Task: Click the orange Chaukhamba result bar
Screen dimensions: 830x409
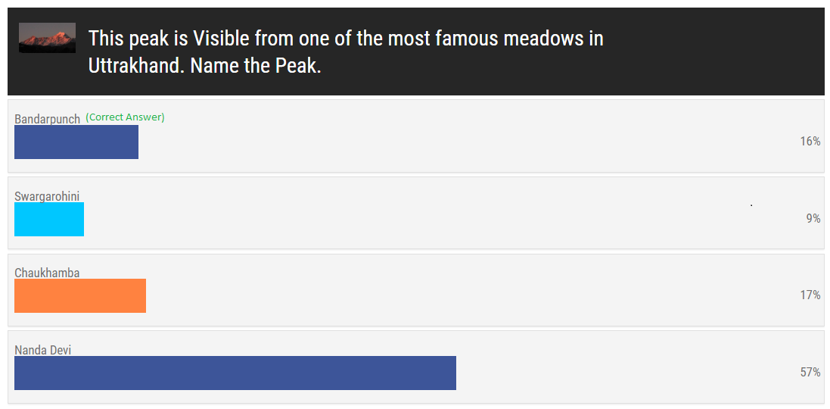Action: 80,295
